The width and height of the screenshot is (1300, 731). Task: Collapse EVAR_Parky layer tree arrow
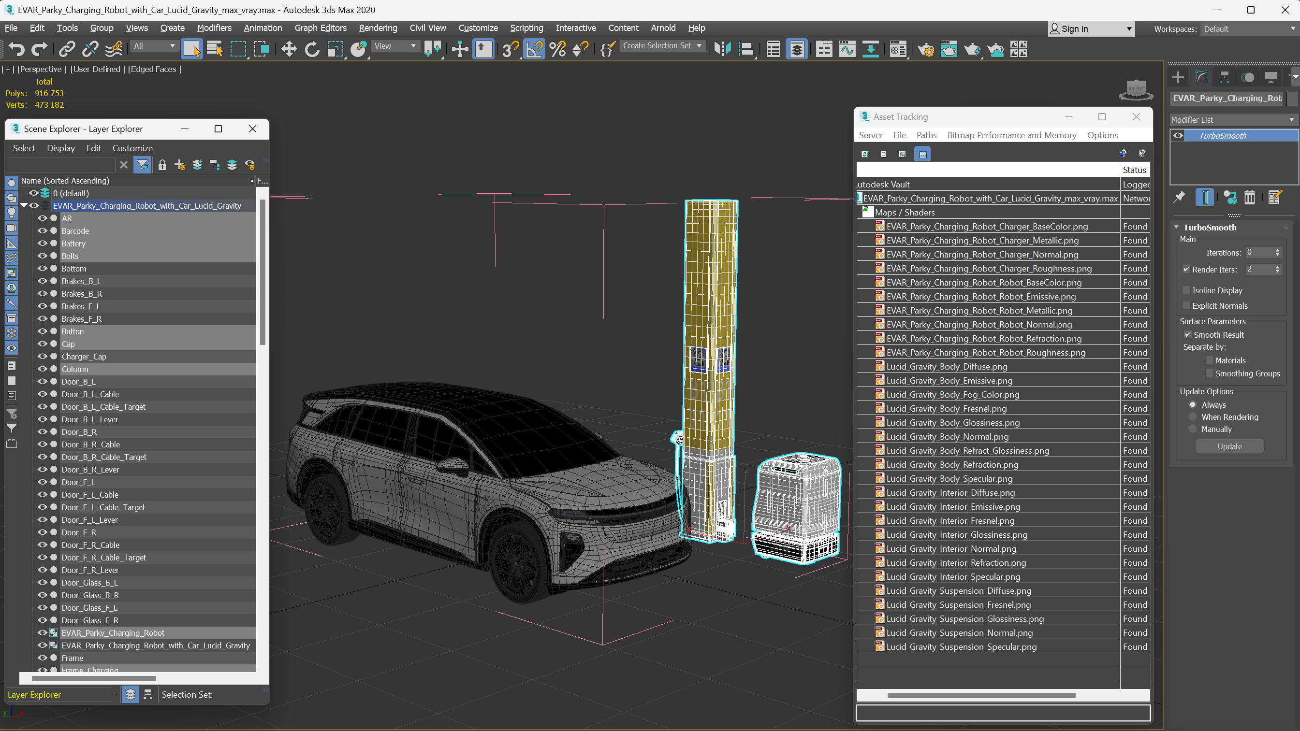24,205
